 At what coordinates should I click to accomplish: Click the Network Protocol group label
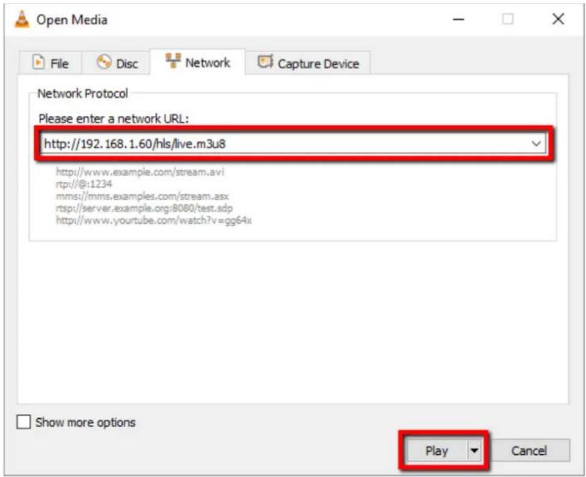(x=83, y=94)
